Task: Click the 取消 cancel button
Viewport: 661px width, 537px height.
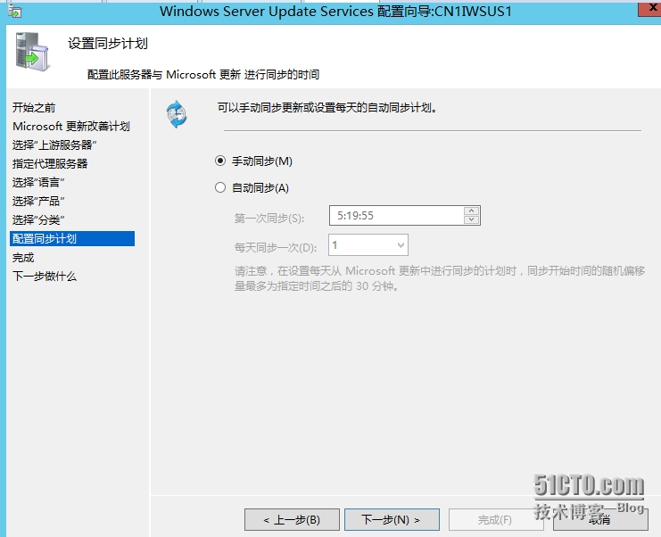Action: pyautogui.click(x=600, y=519)
